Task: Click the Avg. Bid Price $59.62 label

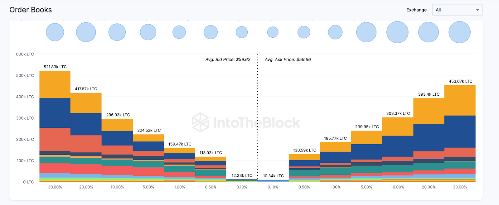Action: 228,60
